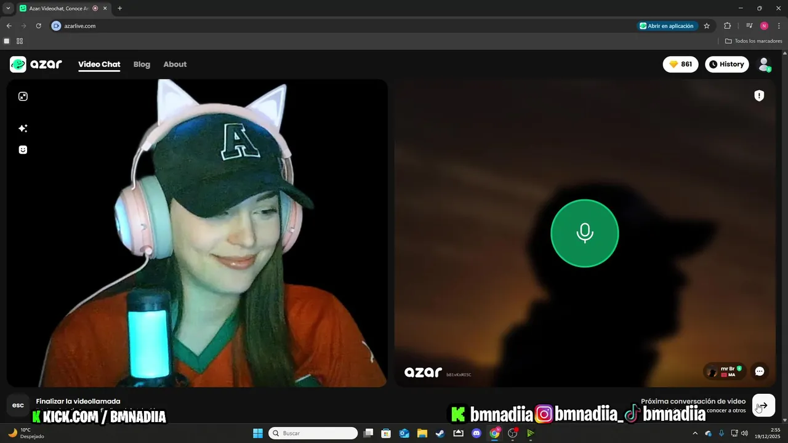Toggle the green microphone button
Viewport: 788px width, 443px height.
tap(584, 233)
